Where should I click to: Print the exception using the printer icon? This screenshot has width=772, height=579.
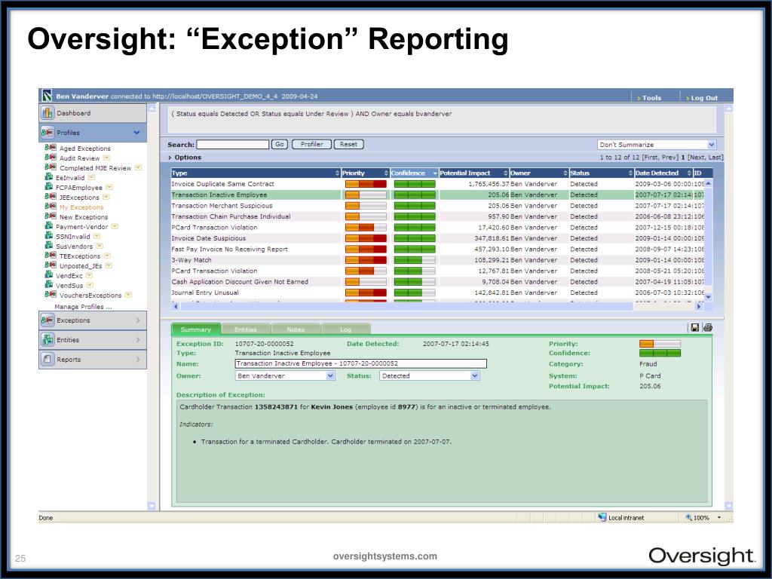(x=707, y=327)
